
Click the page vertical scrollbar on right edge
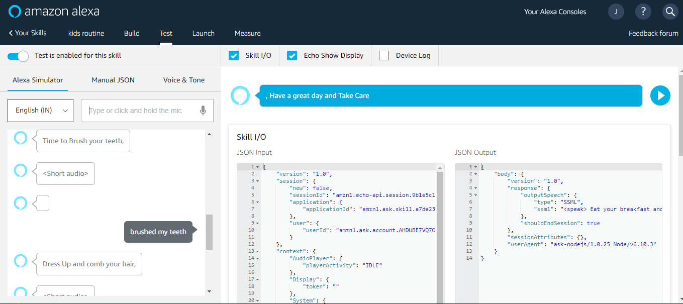pos(680,116)
